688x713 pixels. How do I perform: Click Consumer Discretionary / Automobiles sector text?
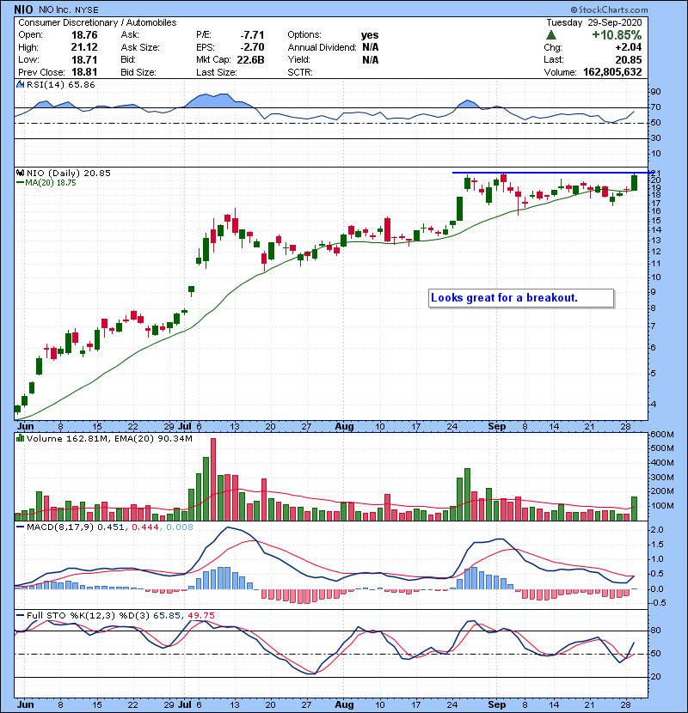pyautogui.click(x=97, y=22)
